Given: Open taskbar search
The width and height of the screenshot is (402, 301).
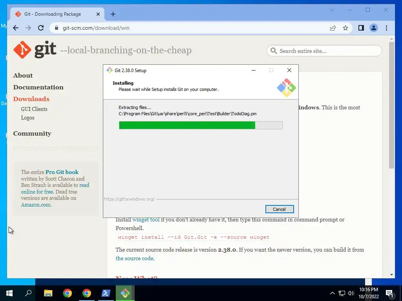Looking at the screenshot, I should point(28,293).
